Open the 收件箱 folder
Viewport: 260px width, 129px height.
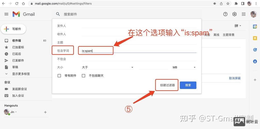click(16, 41)
